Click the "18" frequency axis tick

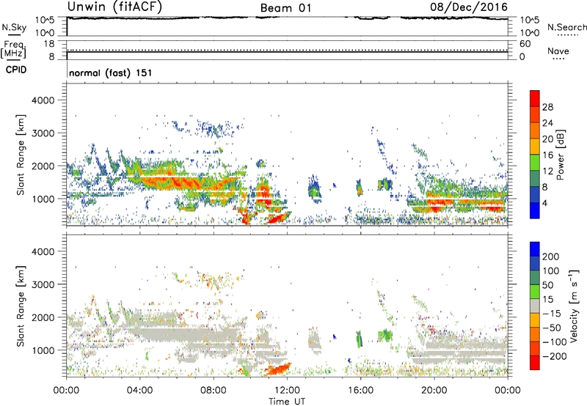[x=49, y=44]
